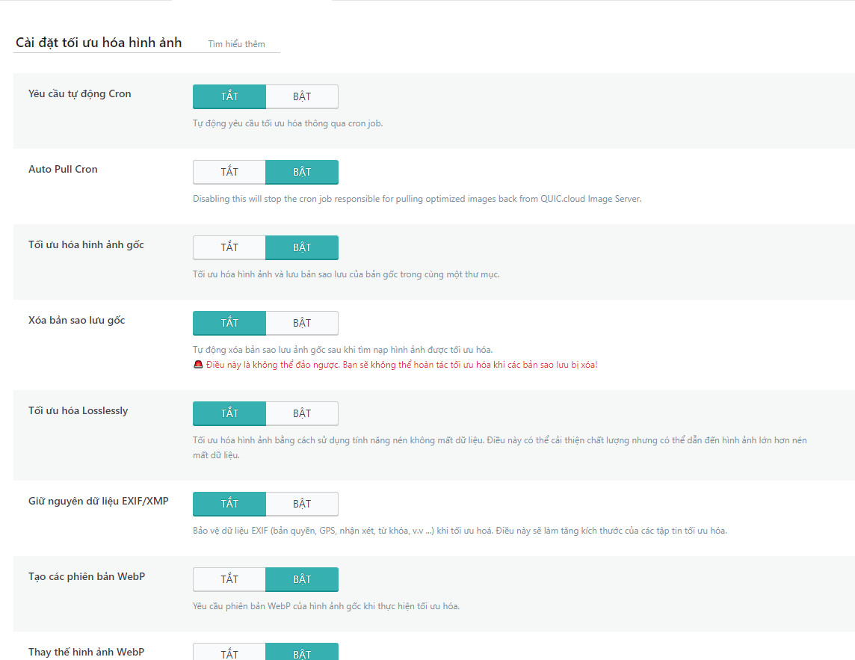Enable Giữ nguyên dữ liệu EXIF/XMP with BẬT

click(302, 504)
